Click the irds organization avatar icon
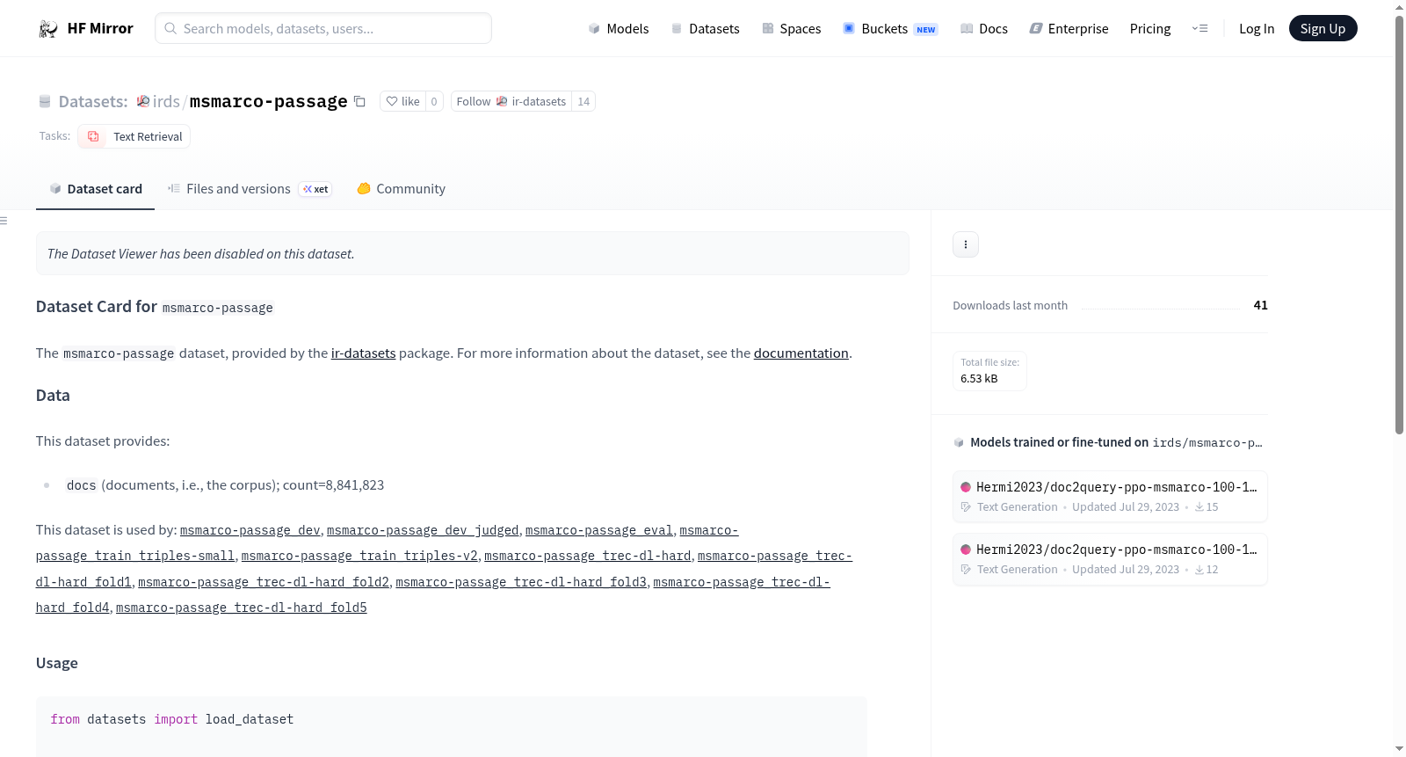This screenshot has width=1406, height=757. click(x=143, y=101)
